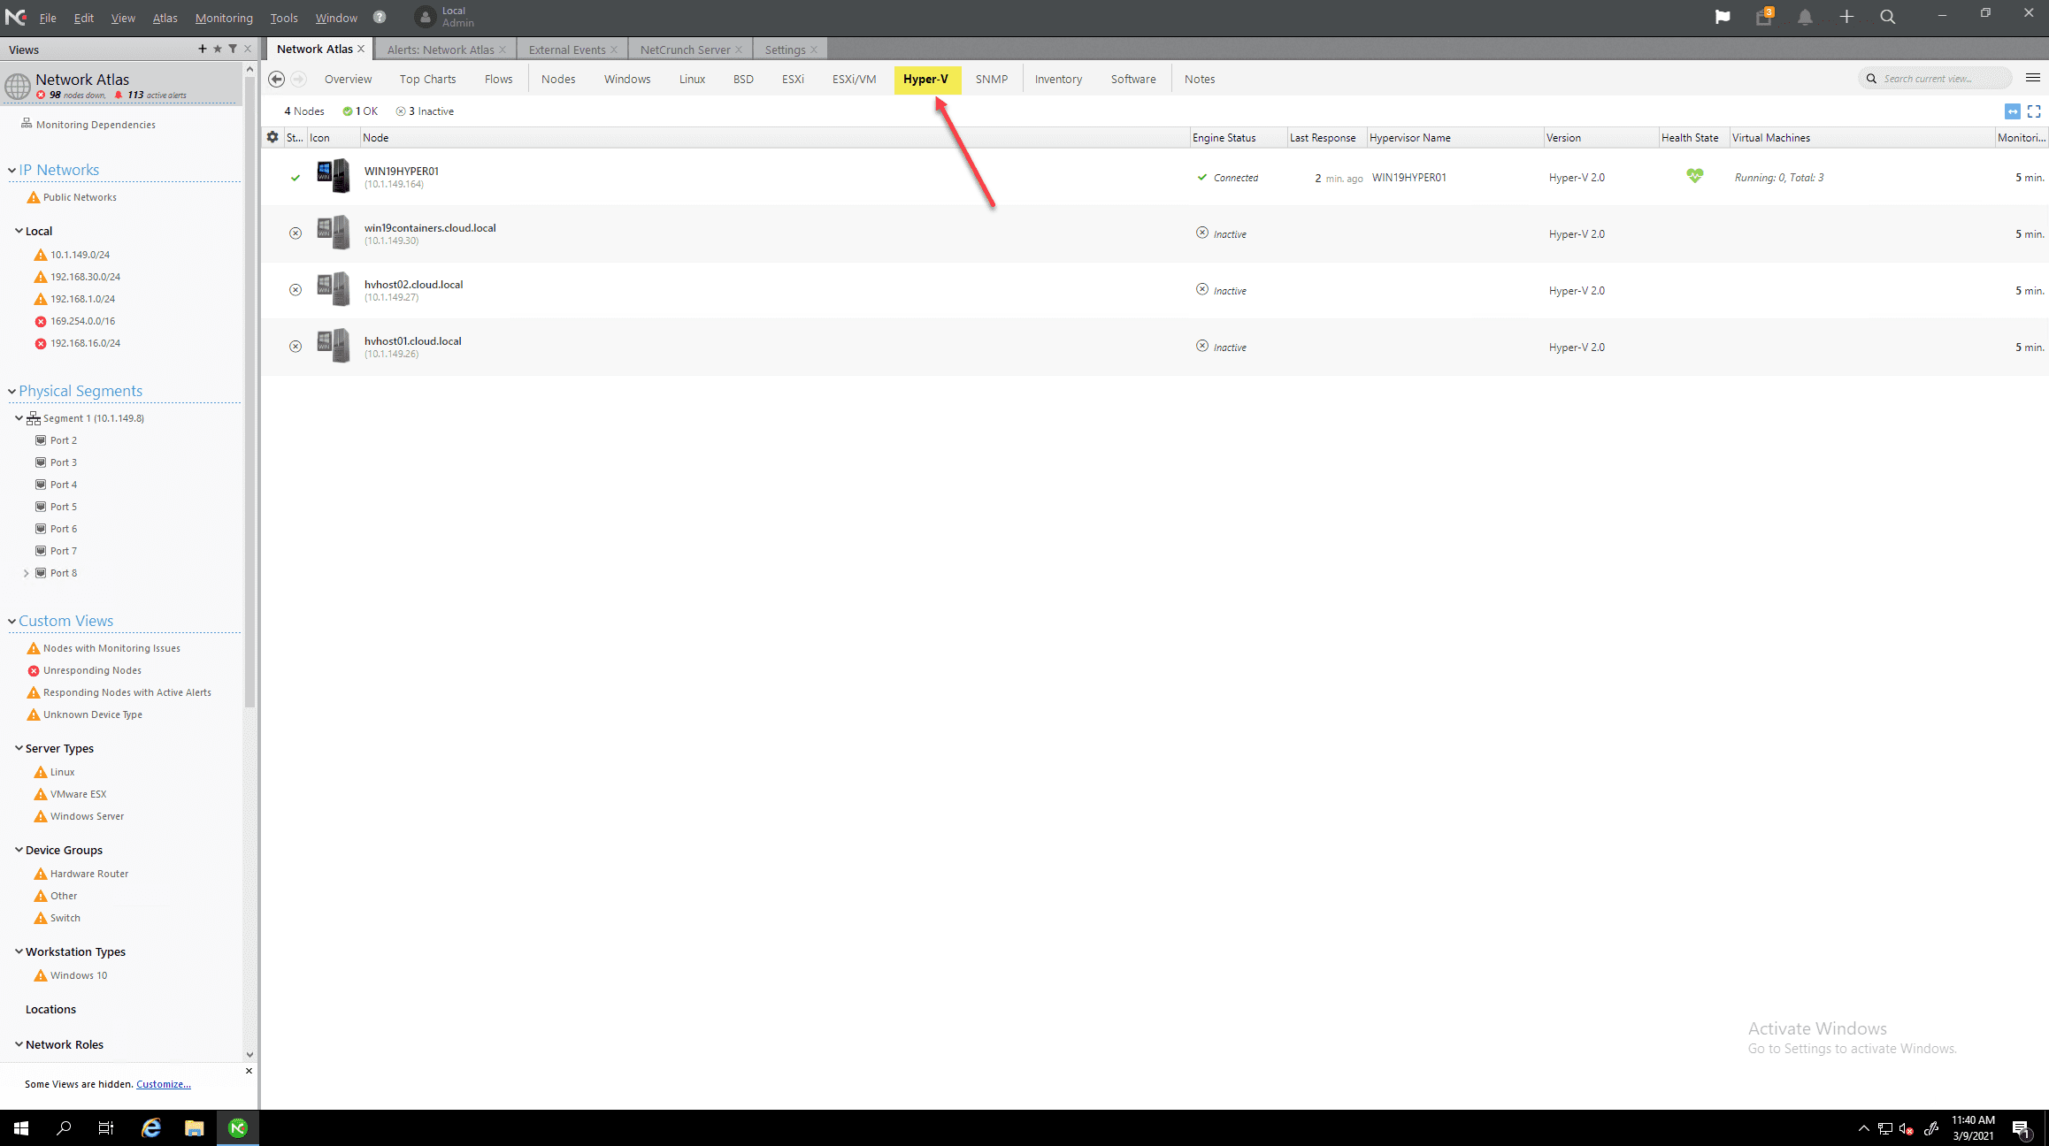The image size is (2049, 1146).
Task: Click the back navigation arrow
Action: pos(277,79)
